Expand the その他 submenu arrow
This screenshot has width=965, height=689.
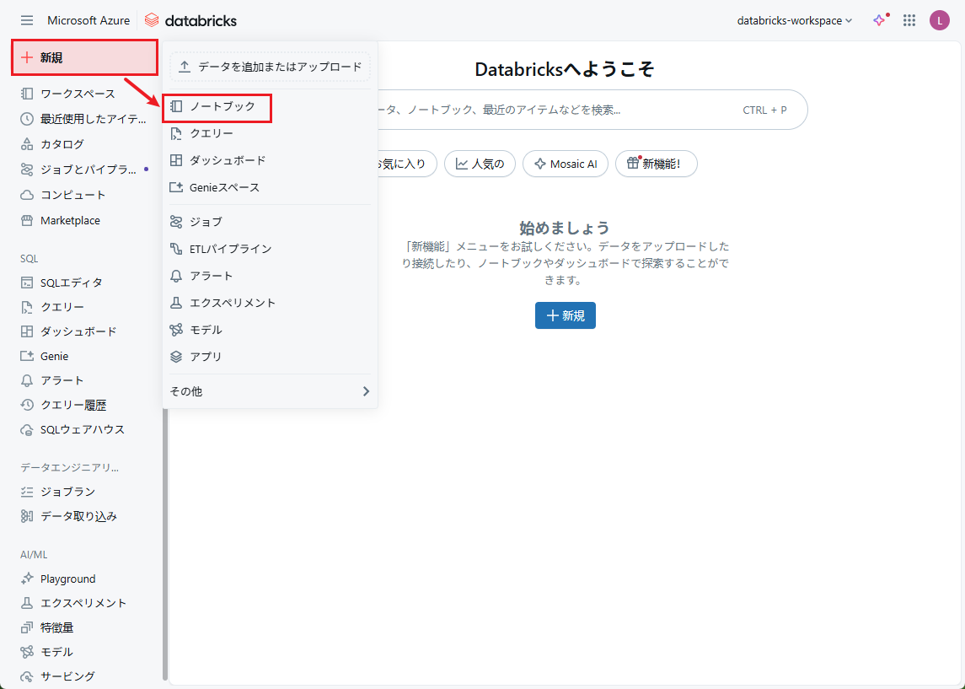pos(366,391)
